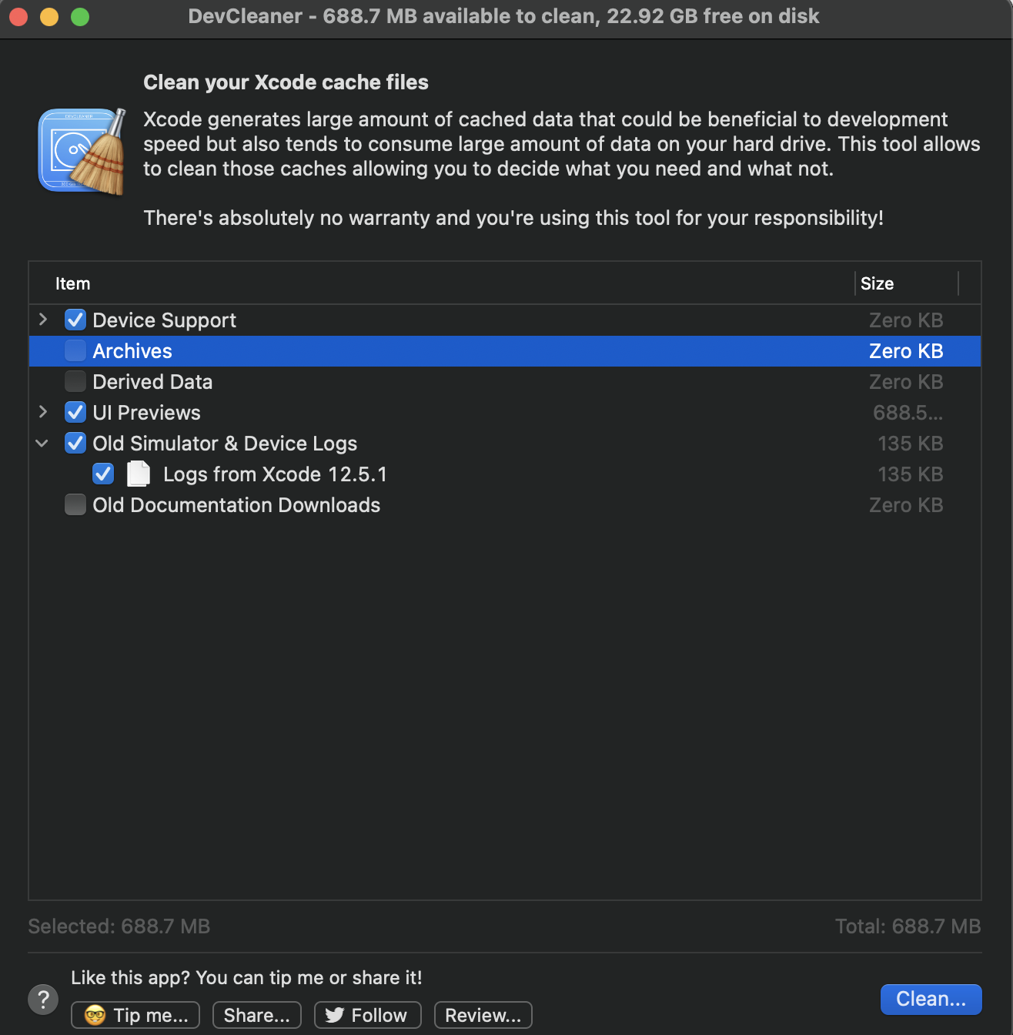The height and width of the screenshot is (1035, 1013).
Task: Sort the list by the Size column header
Action: point(907,283)
